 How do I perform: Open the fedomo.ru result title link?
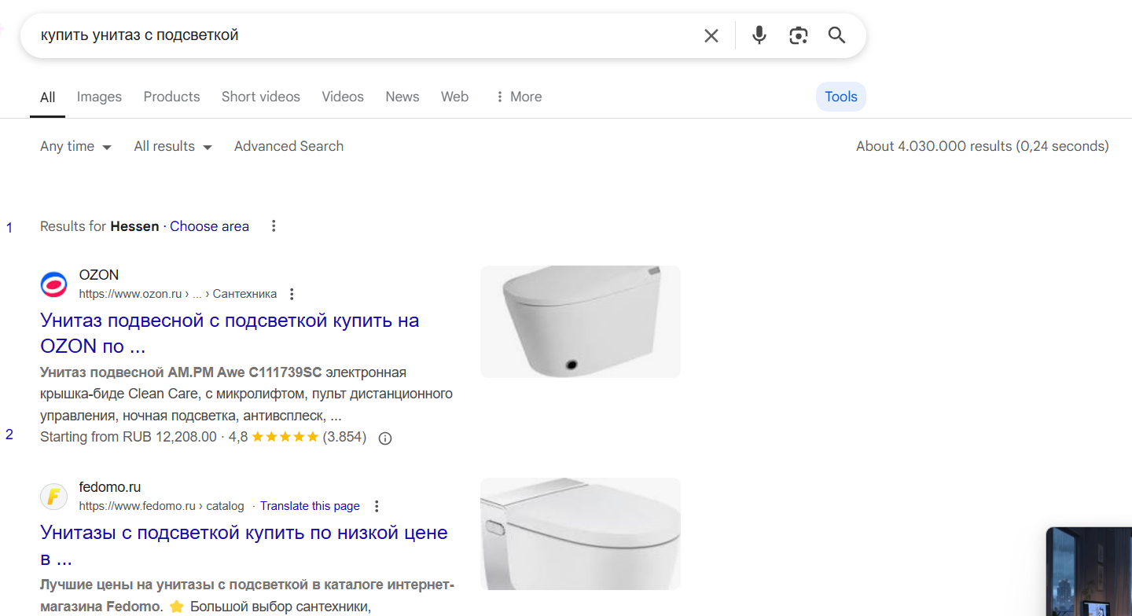(244, 545)
